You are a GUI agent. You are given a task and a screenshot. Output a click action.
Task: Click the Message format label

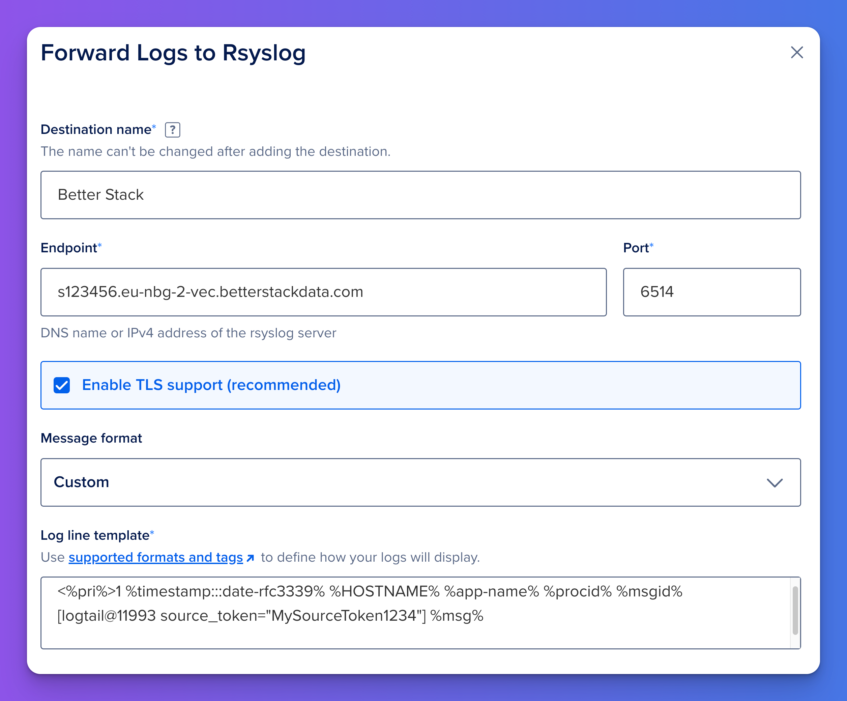[91, 438]
